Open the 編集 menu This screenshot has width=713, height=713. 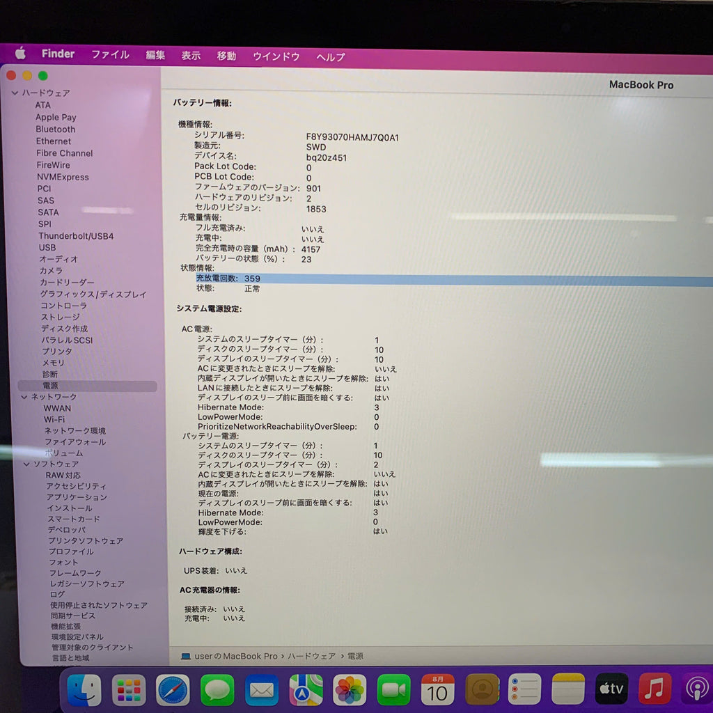coord(155,55)
